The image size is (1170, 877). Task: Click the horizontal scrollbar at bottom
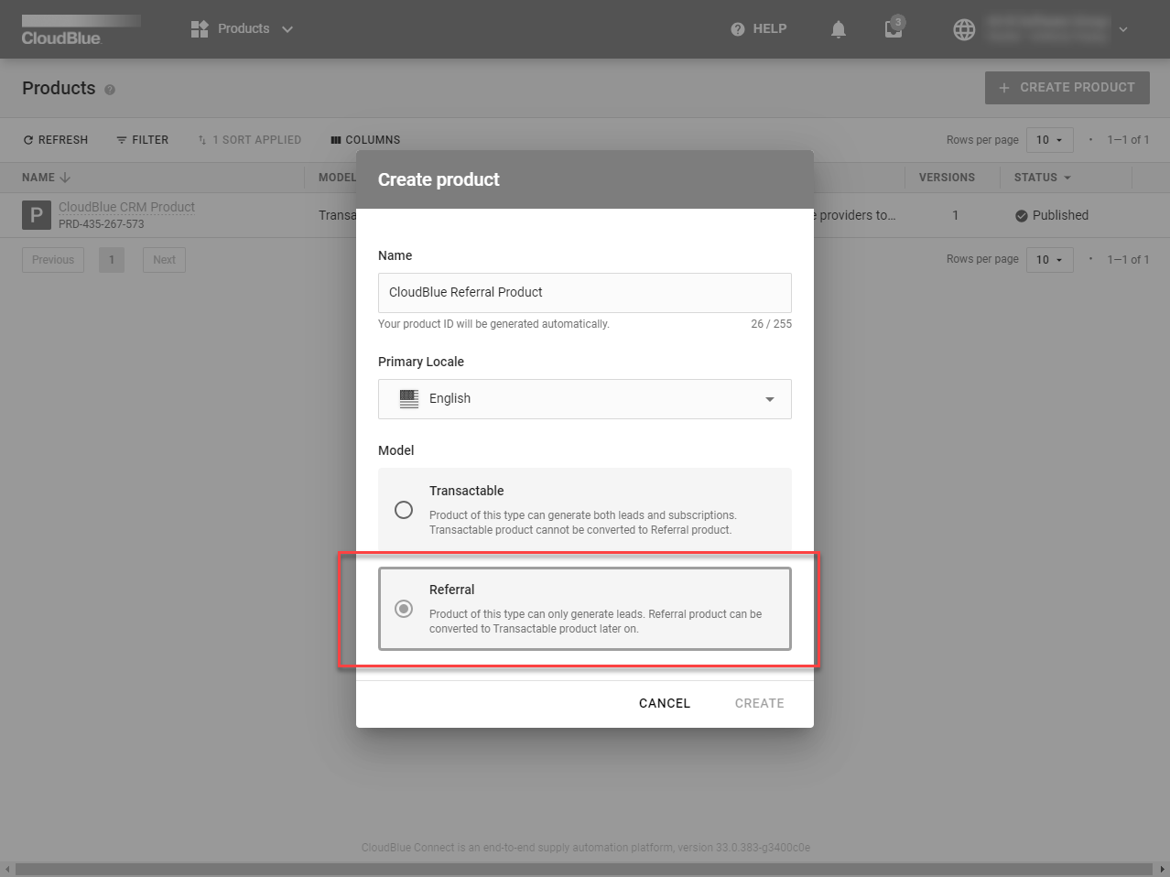584,869
